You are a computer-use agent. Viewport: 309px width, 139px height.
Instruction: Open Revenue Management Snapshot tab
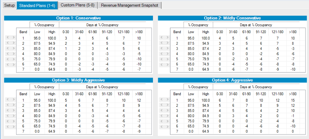click(x=130, y=5)
